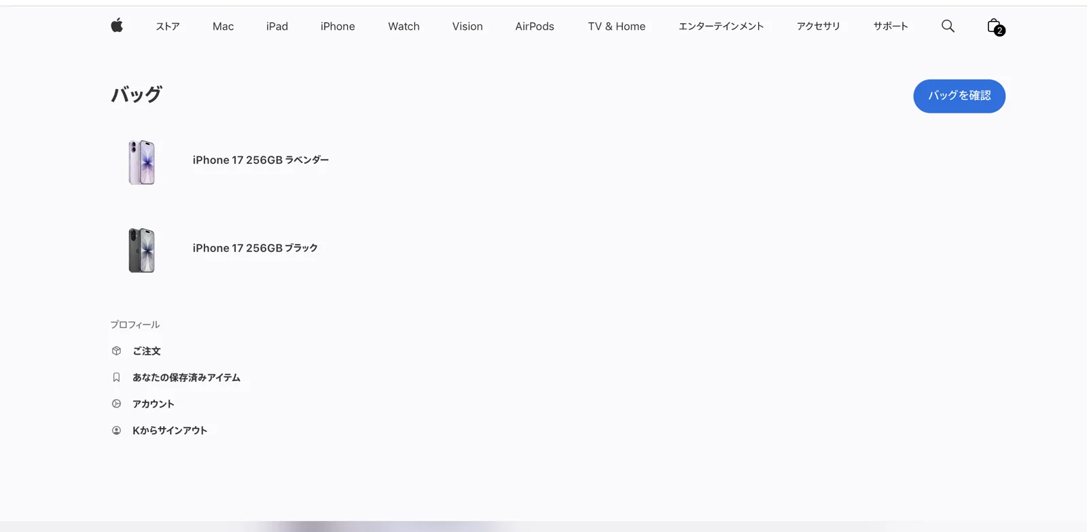Screen dimensions: 1087x532
Task: Click Kからサインアウト link
Action: [170, 430]
